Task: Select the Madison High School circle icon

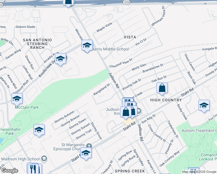Action: tap(44, 159)
